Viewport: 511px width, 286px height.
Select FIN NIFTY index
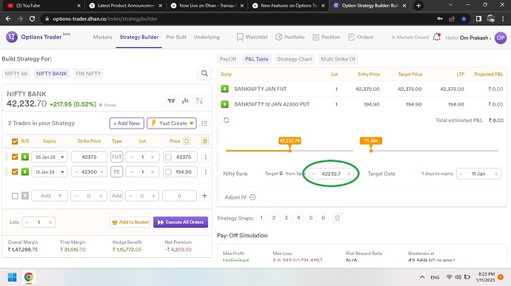tap(88, 74)
